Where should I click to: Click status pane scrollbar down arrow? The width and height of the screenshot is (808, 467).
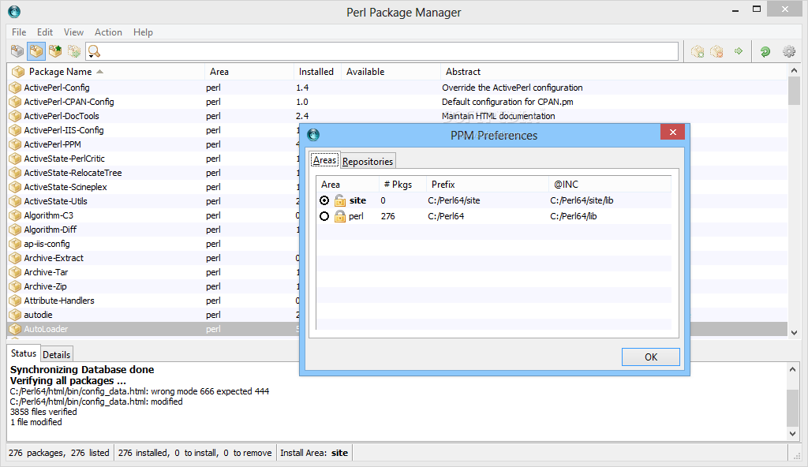793,434
